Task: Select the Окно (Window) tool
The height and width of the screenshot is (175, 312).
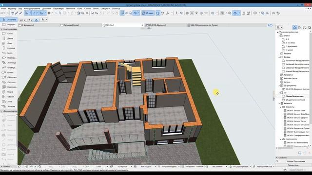Action: tap(9, 43)
